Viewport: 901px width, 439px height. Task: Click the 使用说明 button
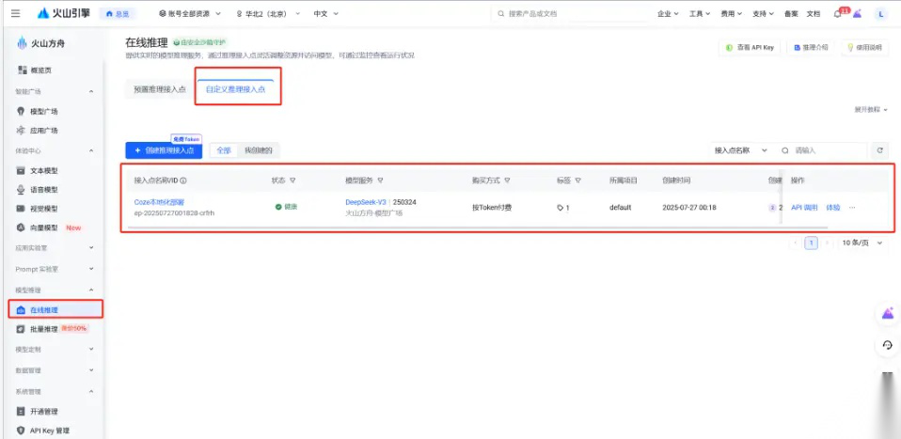click(x=864, y=48)
